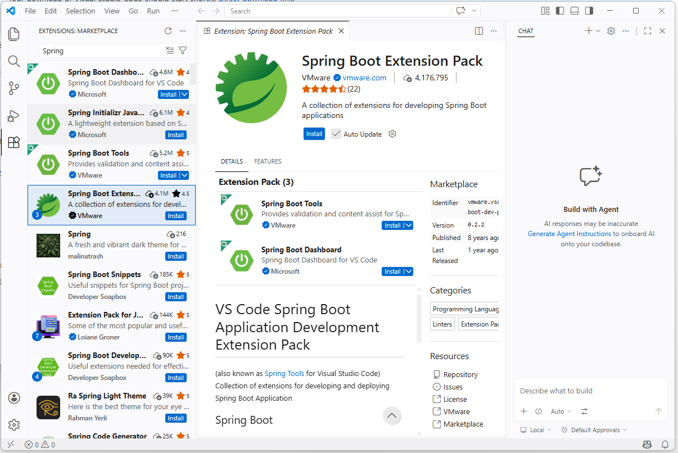The width and height of the screenshot is (678, 453).
Task: Click the extension readme scrollbar
Action: [x=419, y=318]
